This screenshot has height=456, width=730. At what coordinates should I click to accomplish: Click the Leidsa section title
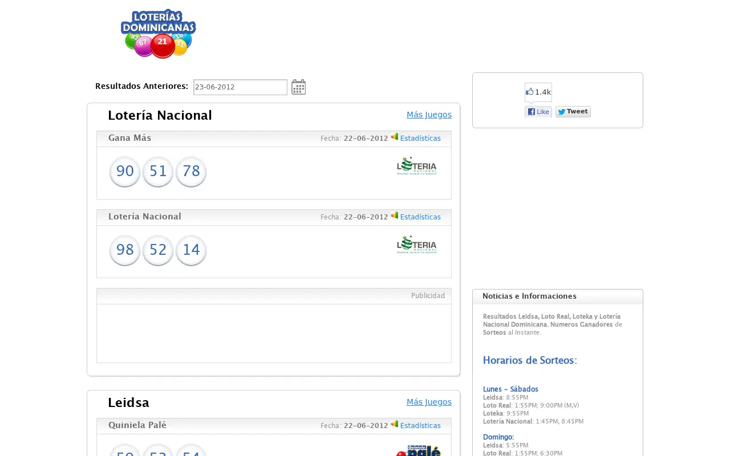pyautogui.click(x=128, y=402)
